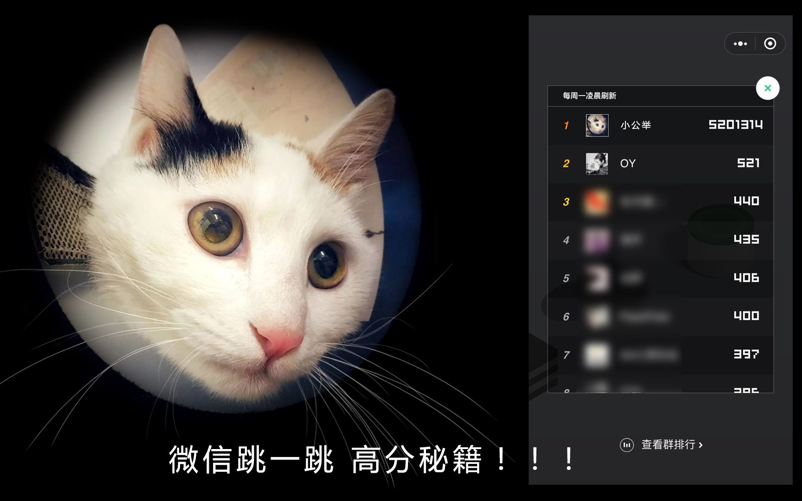Click the score 406 in rank 5

point(746,277)
